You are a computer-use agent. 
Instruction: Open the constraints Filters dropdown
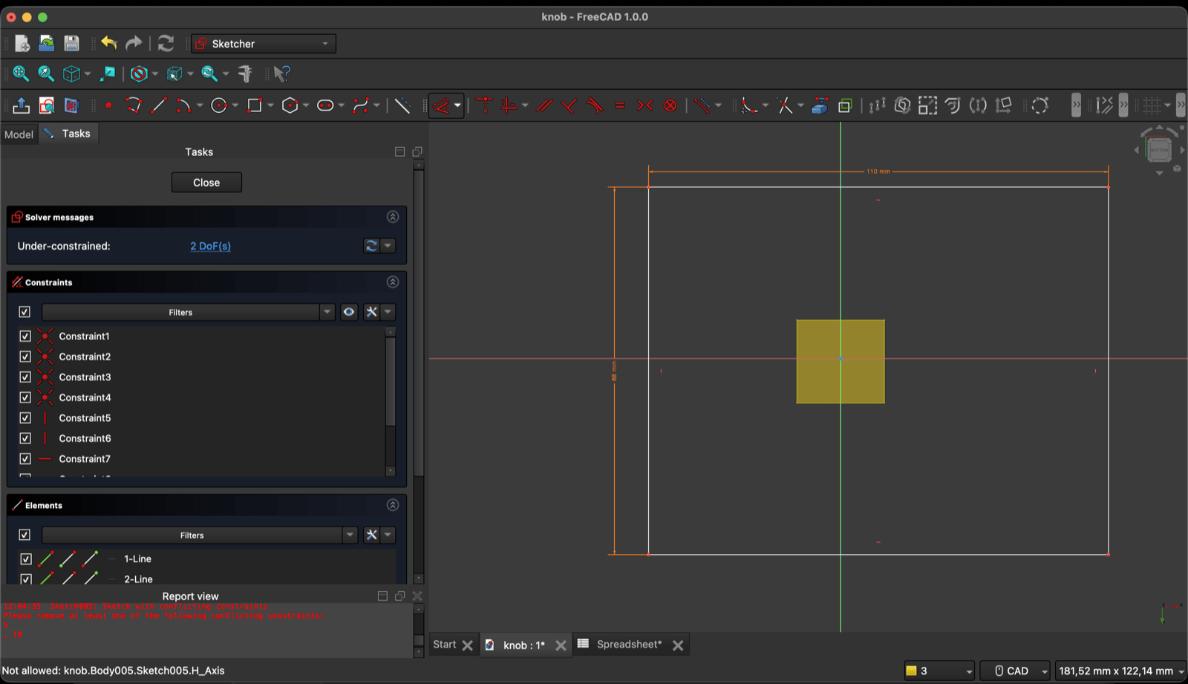[189, 312]
